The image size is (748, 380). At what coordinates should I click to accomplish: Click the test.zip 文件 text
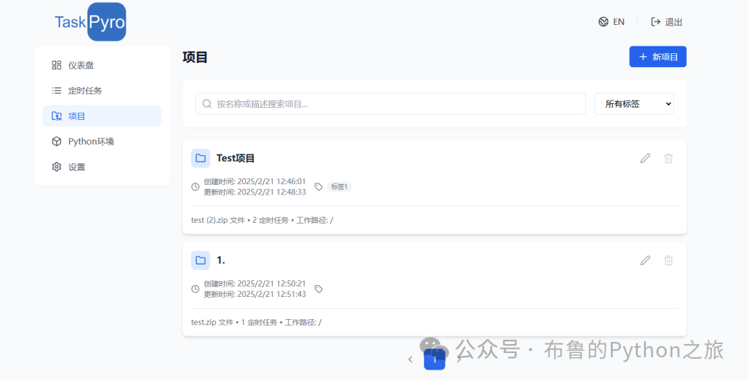click(213, 323)
